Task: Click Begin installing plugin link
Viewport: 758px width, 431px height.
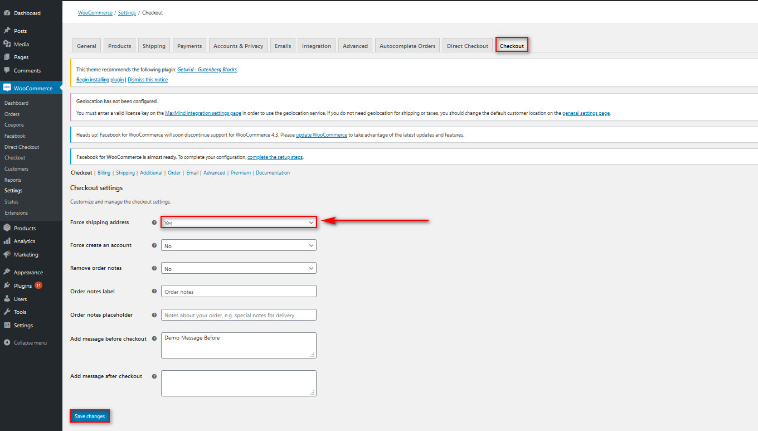Action: (x=100, y=80)
